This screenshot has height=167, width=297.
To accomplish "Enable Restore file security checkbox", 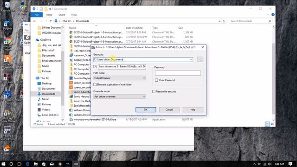I will pos(154,91).
